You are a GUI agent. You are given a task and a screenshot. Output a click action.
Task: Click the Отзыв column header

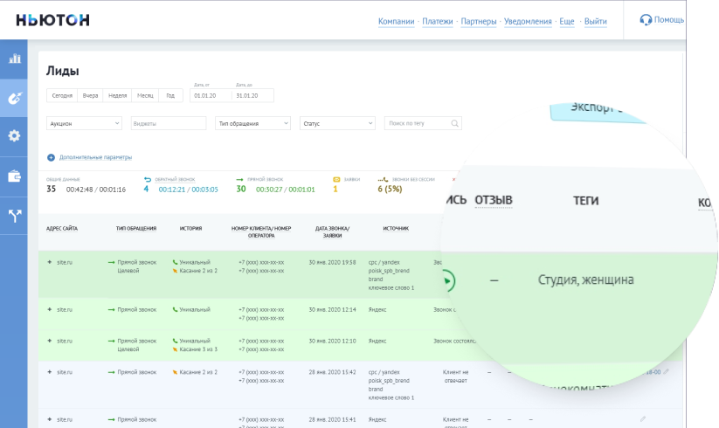[494, 200]
